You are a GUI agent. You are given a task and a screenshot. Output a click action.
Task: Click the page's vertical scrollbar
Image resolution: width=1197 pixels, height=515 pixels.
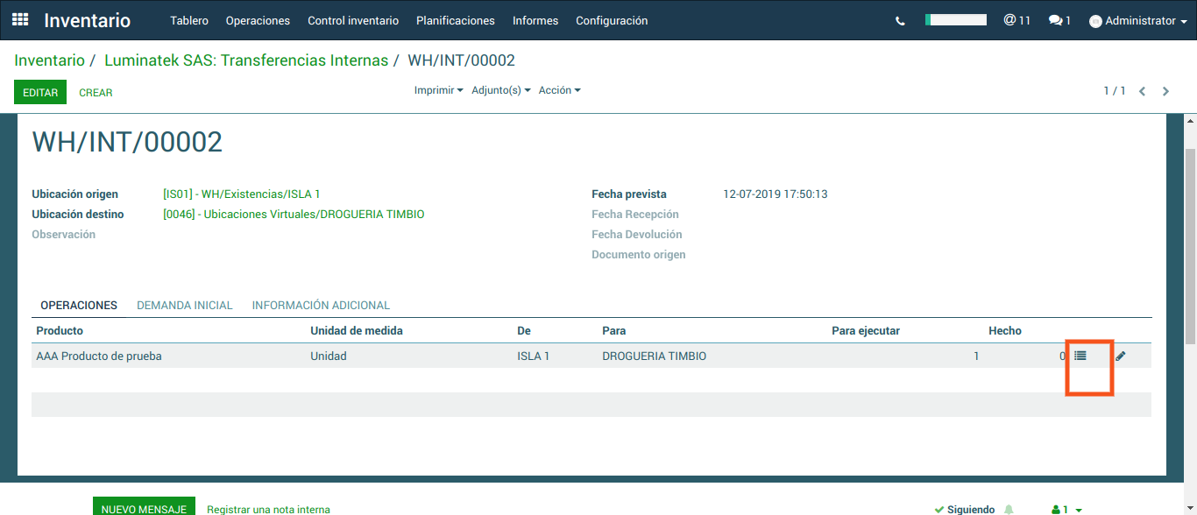click(1190, 245)
